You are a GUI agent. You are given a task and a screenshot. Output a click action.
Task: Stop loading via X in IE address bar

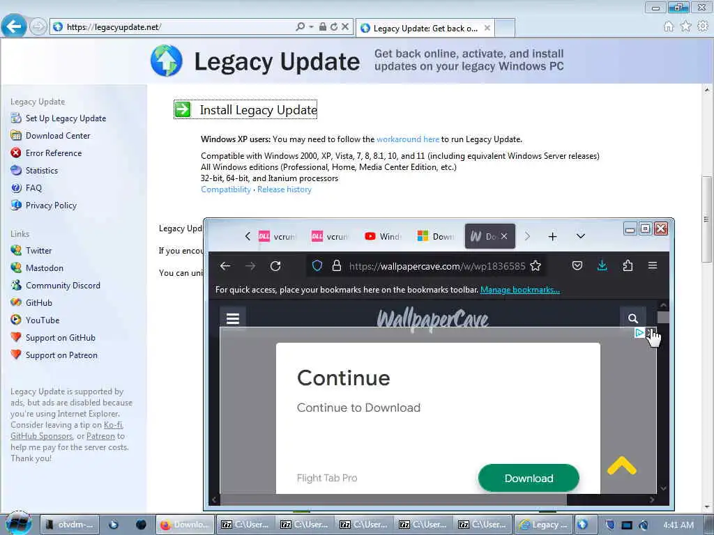point(345,27)
